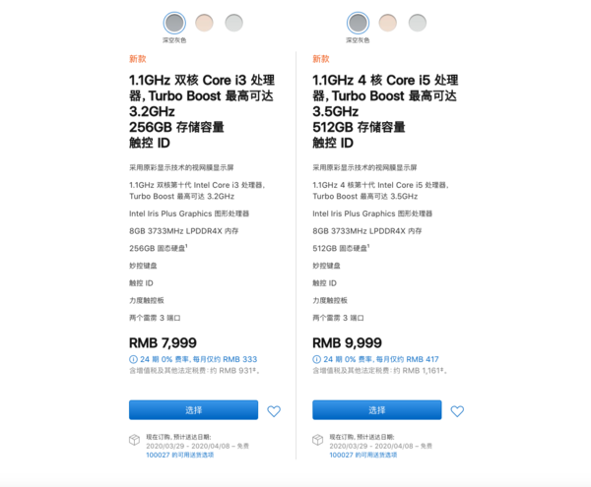Click the Core i3 model heading
The image size is (591, 487).
pos(202,111)
